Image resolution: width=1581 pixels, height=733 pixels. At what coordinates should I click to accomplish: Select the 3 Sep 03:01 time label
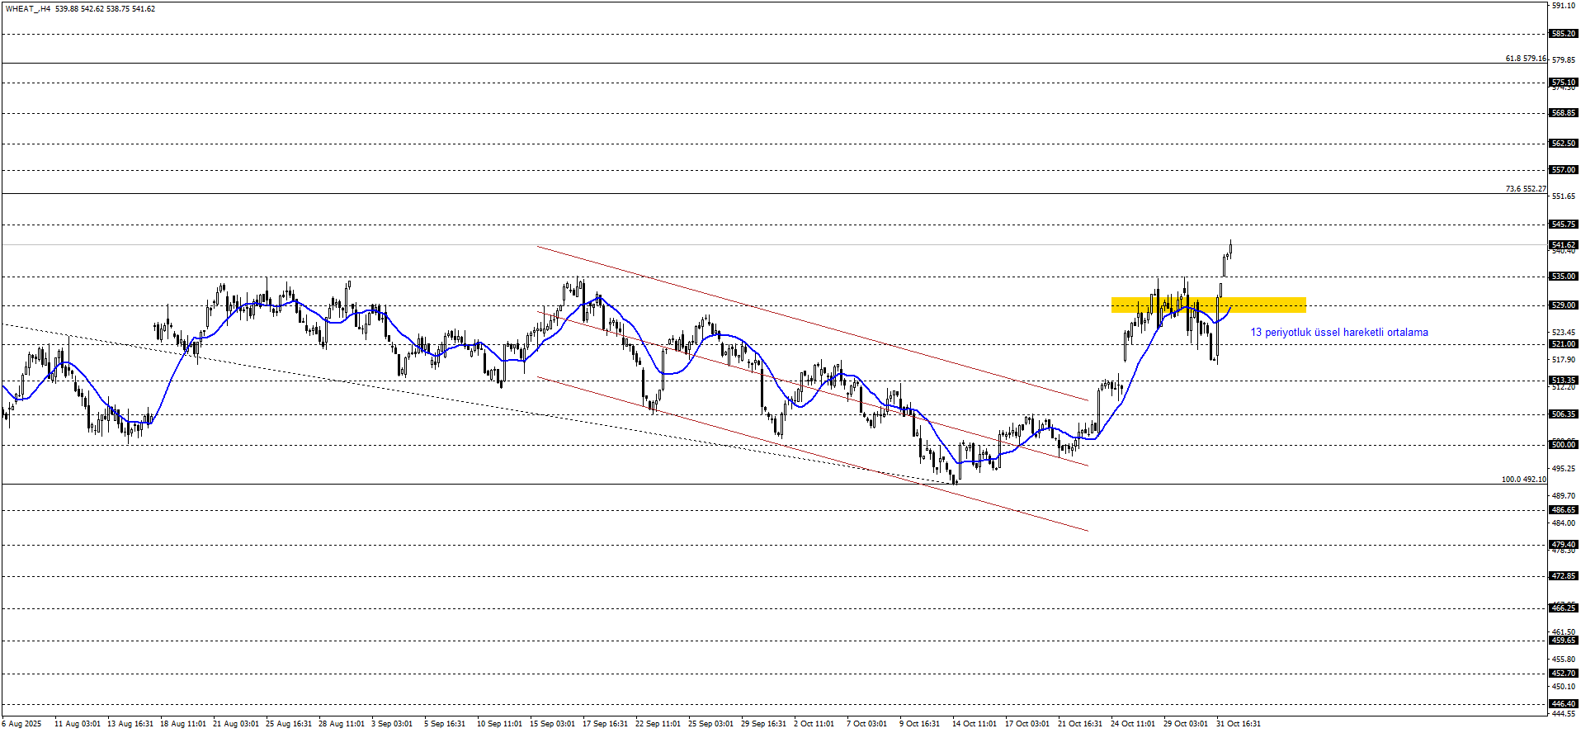point(392,724)
